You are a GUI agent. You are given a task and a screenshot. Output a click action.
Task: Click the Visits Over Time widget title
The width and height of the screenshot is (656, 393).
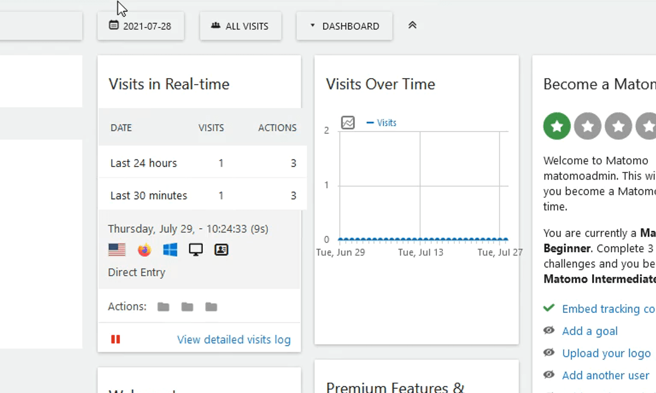(x=380, y=84)
